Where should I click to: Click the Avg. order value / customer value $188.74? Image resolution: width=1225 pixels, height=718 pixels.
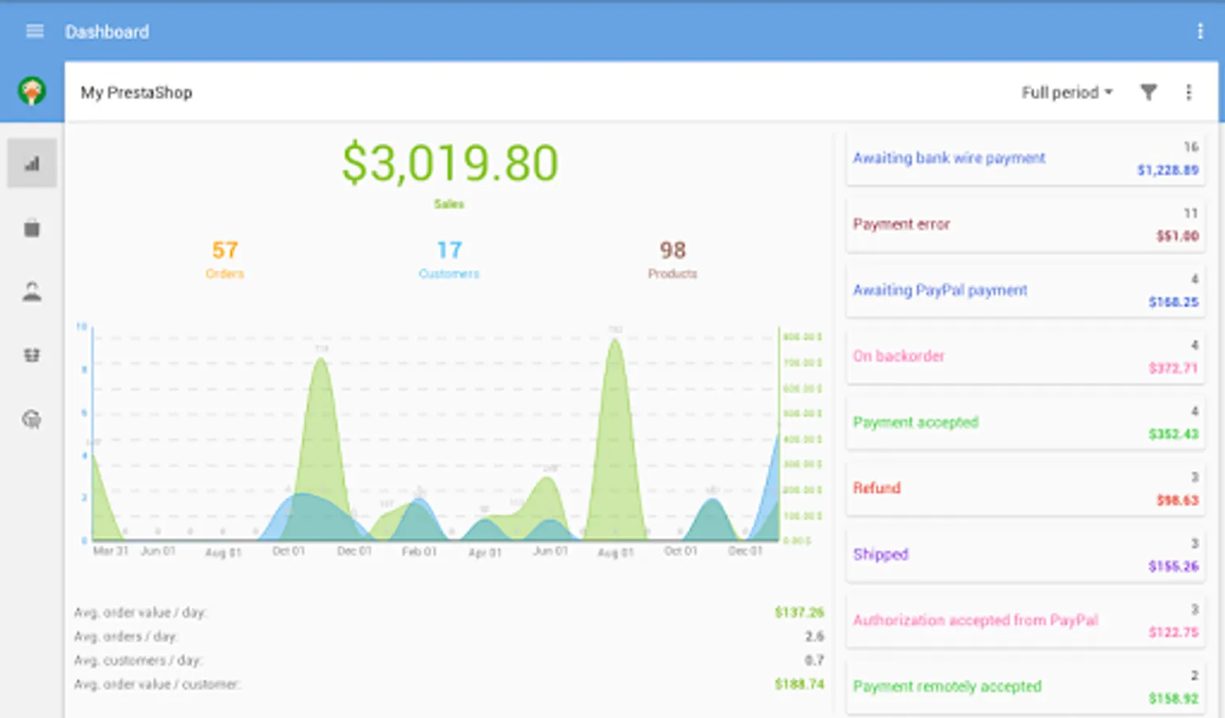pyautogui.click(x=799, y=684)
